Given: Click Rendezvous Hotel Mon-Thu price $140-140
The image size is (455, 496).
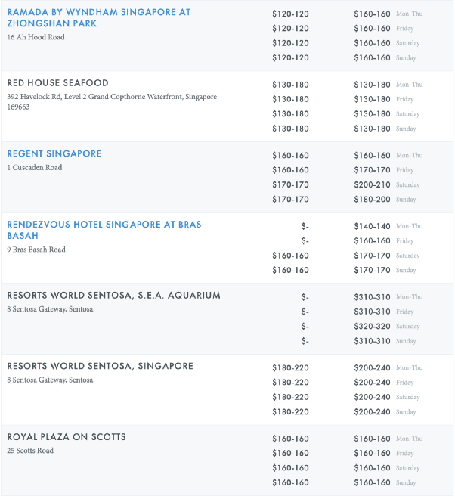Looking at the screenshot, I should (372, 226).
